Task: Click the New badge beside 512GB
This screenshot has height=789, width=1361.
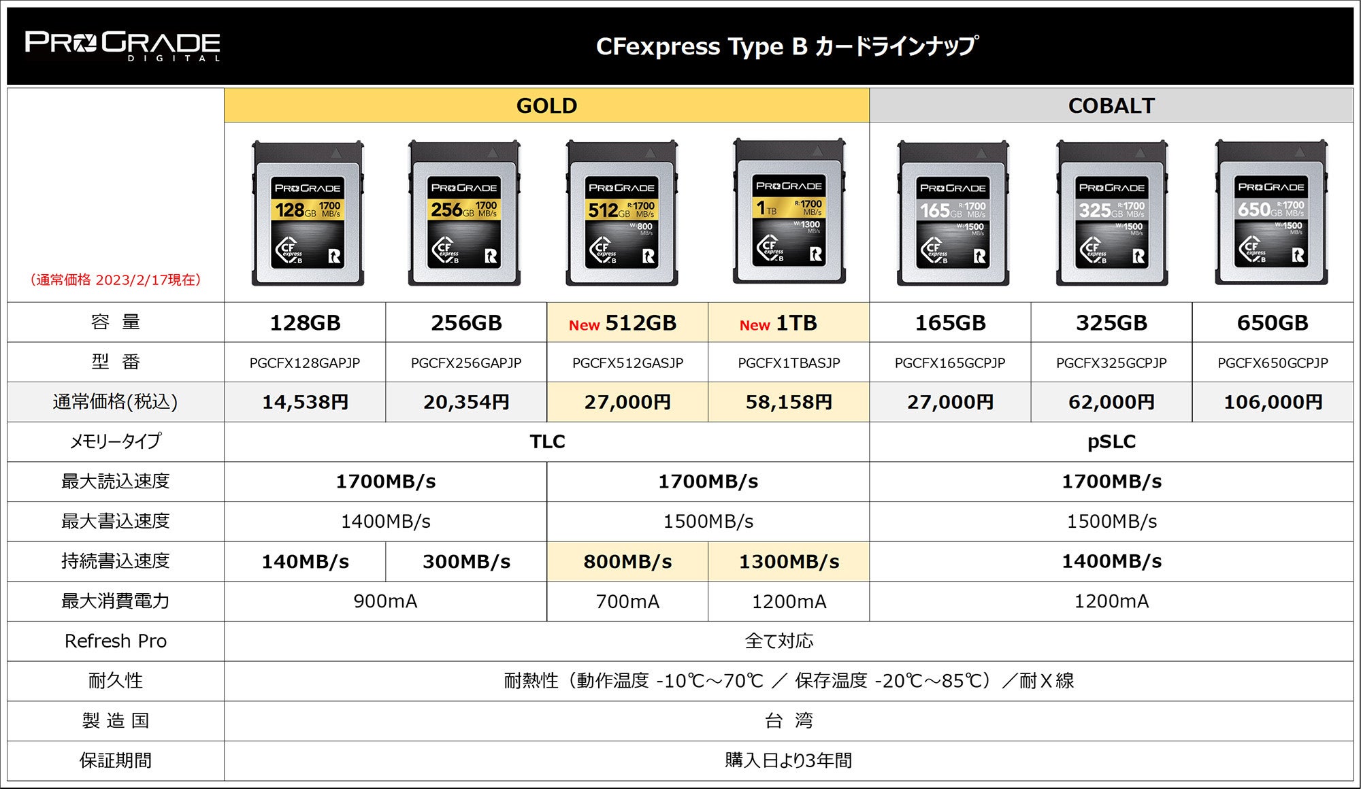Action: (x=585, y=325)
